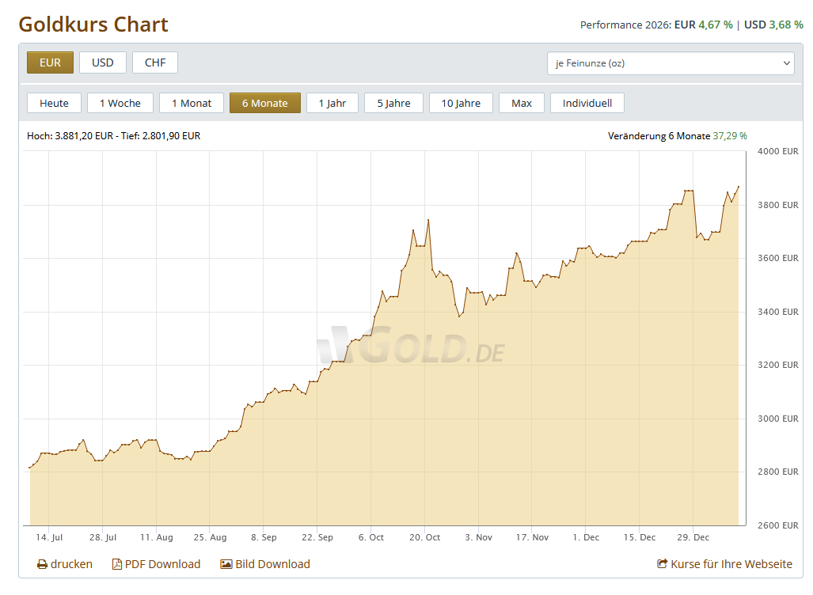Select the 1 Jahr range
This screenshot has width=813, height=595.
332,103
